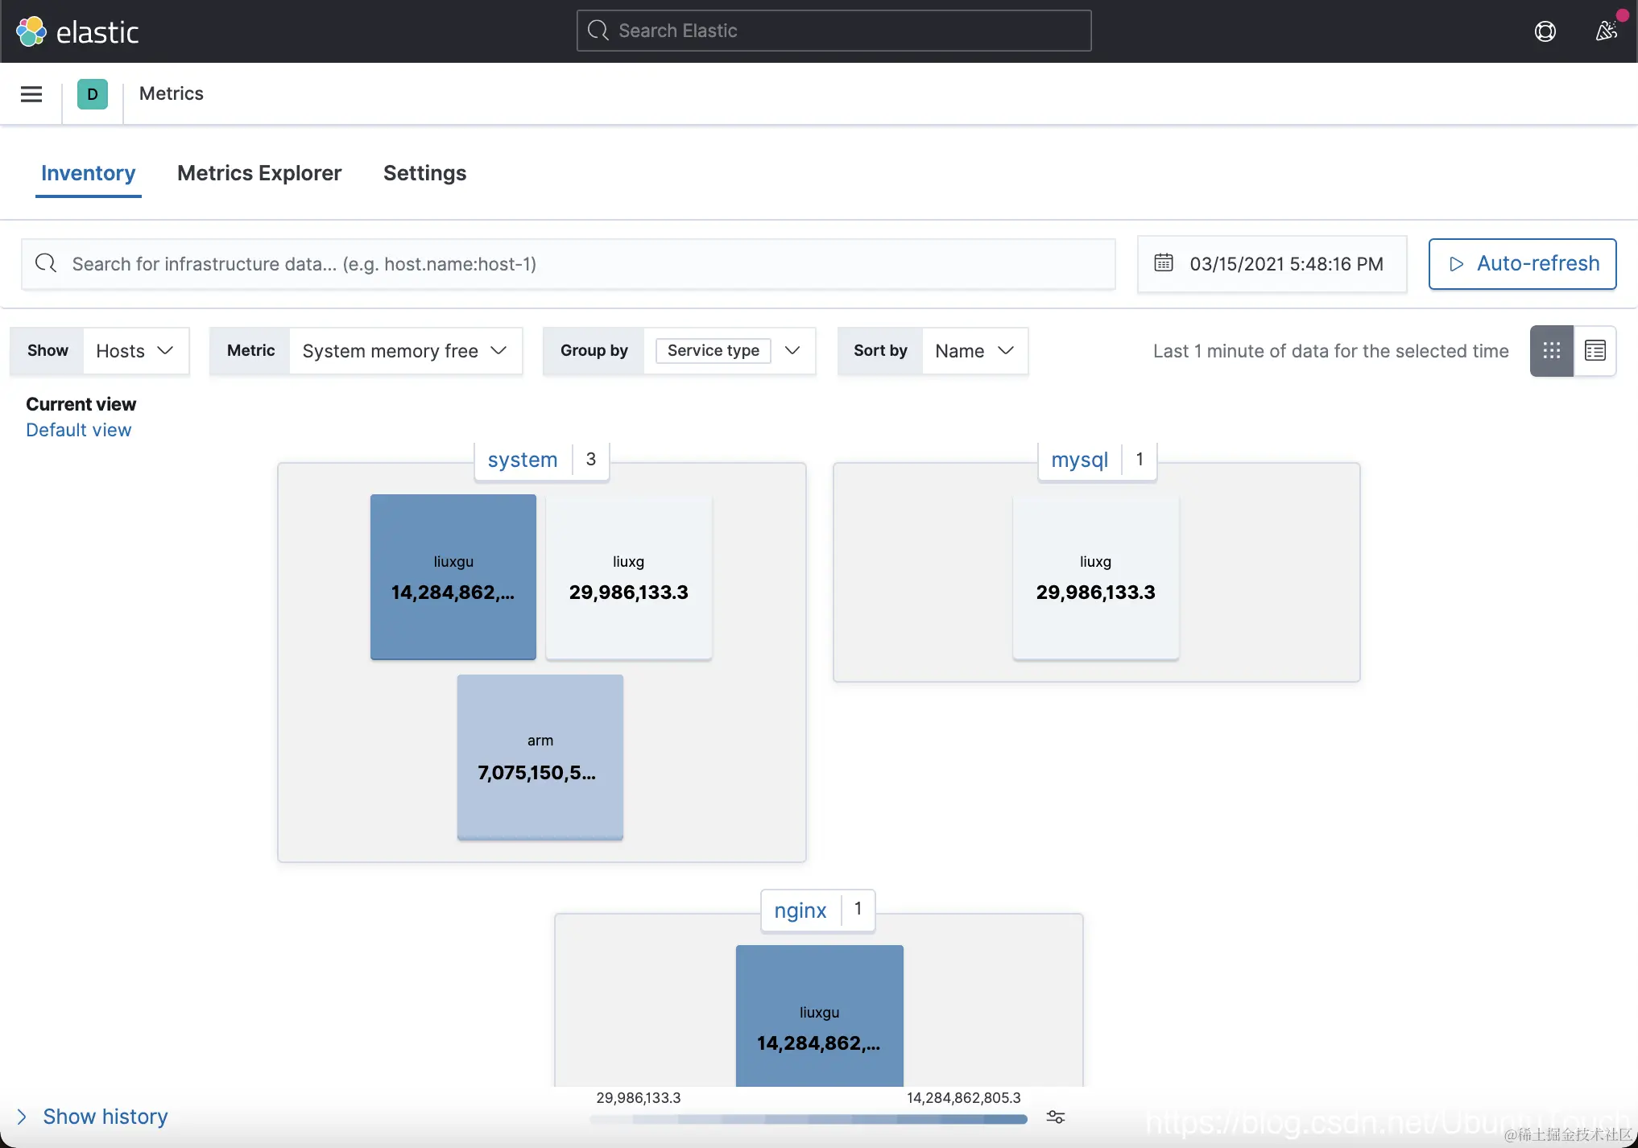The image size is (1638, 1148).
Task: Click the Elastic logo icon
Action: click(x=31, y=31)
